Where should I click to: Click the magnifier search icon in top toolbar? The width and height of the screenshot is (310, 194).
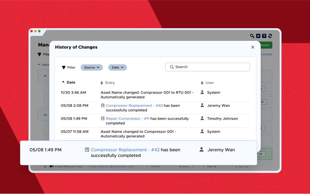click(x=252, y=36)
